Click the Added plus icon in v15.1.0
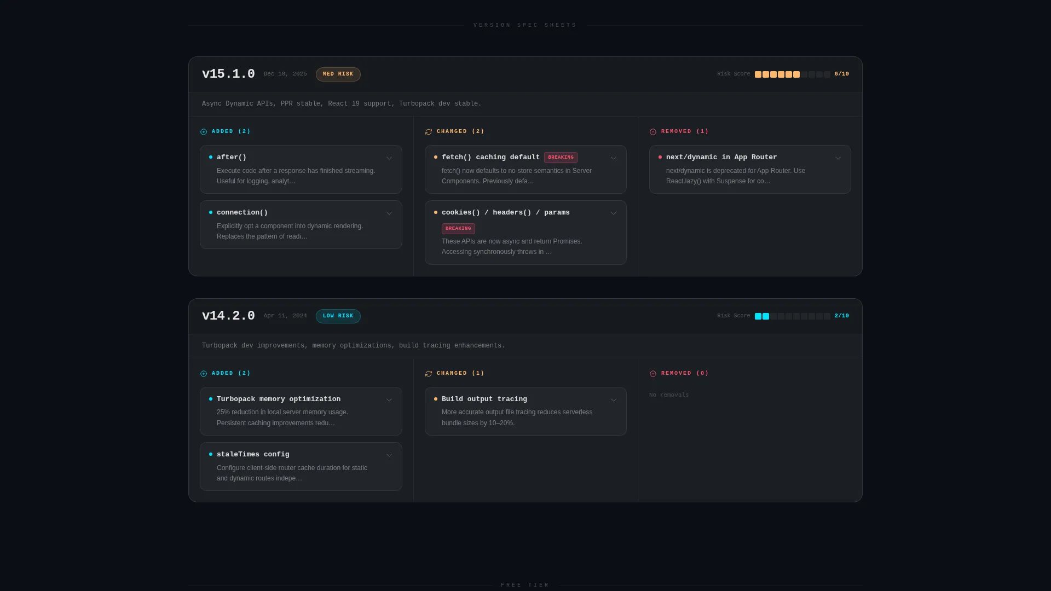The width and height of the screenshot is (1051, 591). [x=204, y=132]
